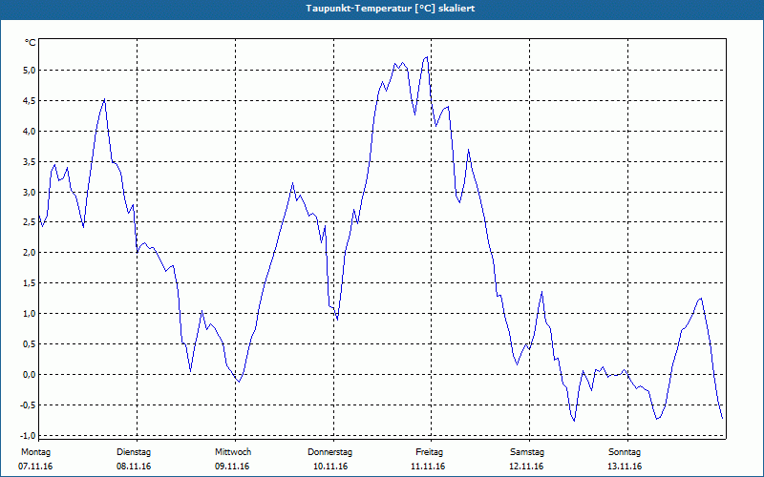Viewport: 764px width, 477px height.
Task: Click the 'Montag' day label
Action: (35, 452)
